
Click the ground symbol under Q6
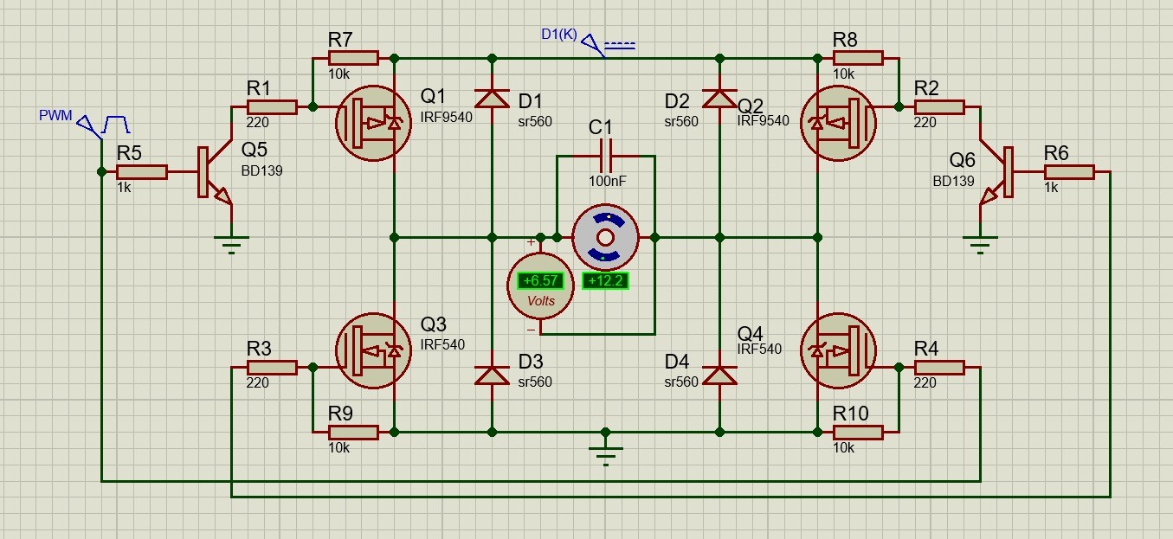pos(979,244)
